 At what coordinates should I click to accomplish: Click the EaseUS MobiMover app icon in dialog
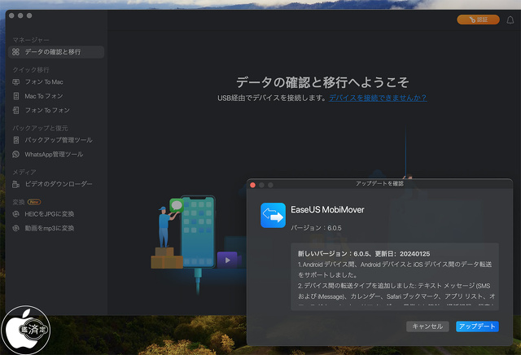(273, 216)
